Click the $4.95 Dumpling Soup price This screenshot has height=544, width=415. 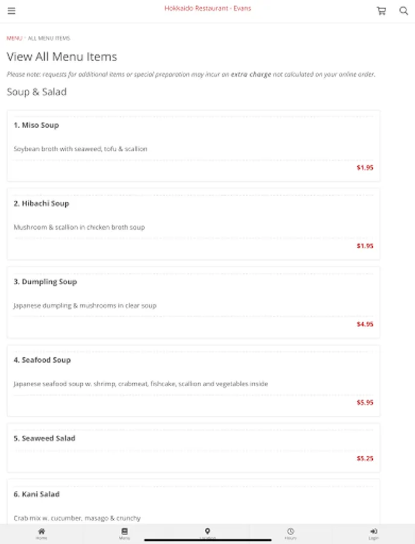coord(365,324)
